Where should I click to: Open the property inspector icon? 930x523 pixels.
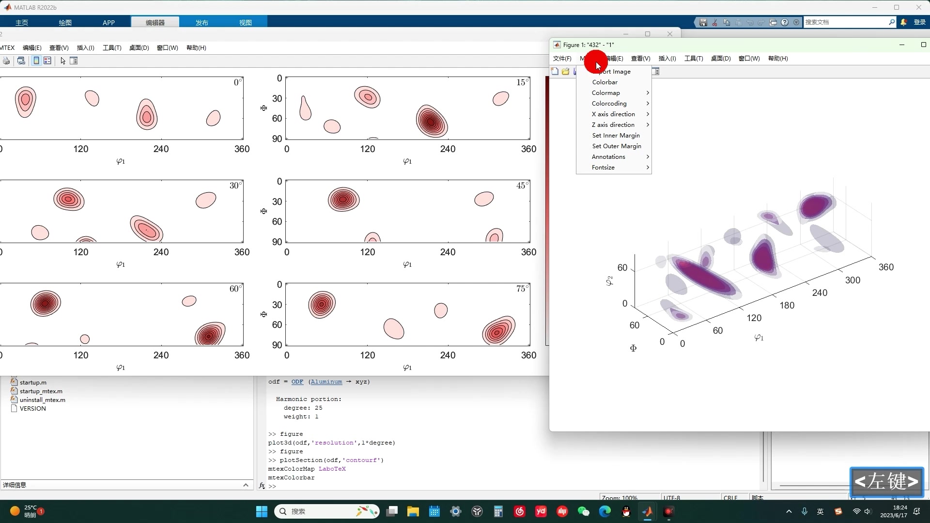click(x=74, y=61)
